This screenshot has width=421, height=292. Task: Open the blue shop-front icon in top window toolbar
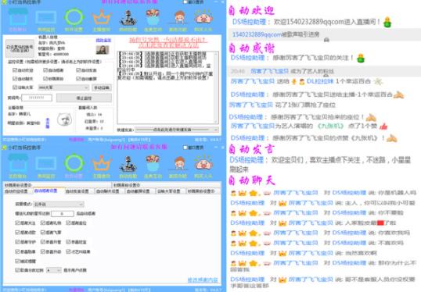pos(18,17)
